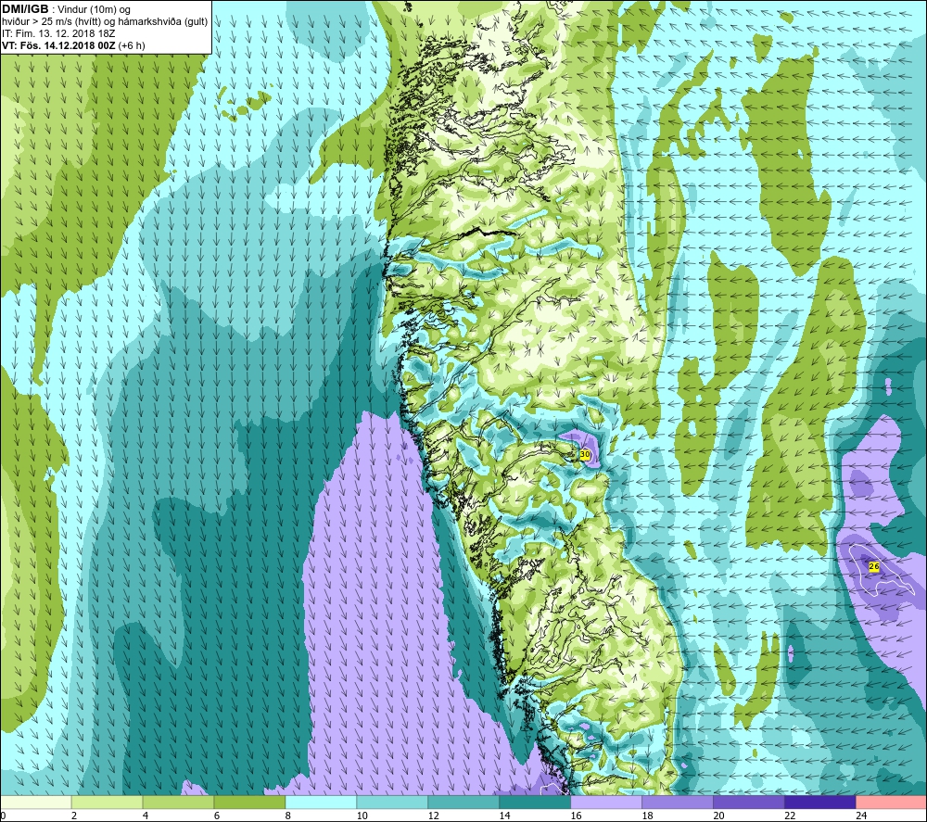Select the pale cream 0–2 m/s legend swatch
927x822 pixels.
coord(36,802)
